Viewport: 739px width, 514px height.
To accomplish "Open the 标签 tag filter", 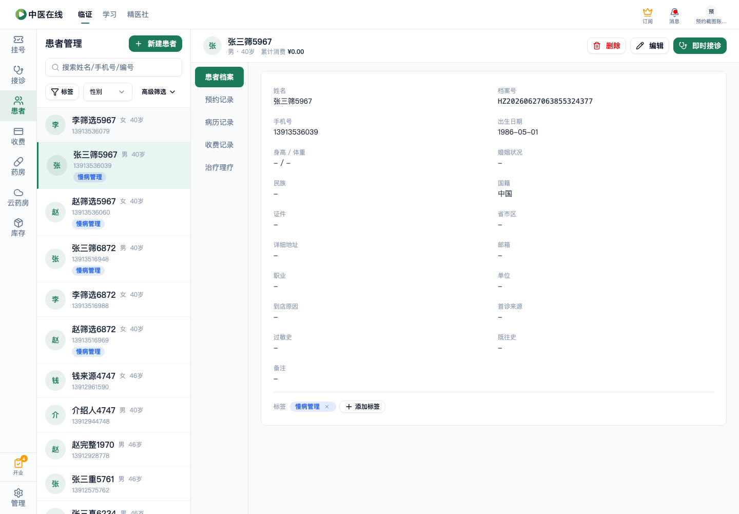I will (62, 92).
